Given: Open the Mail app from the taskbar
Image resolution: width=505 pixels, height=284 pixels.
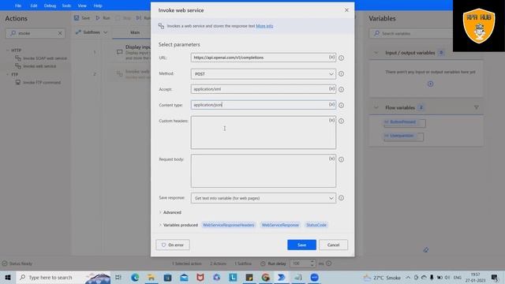Looking at the screenshot, I should click(184, 277).
